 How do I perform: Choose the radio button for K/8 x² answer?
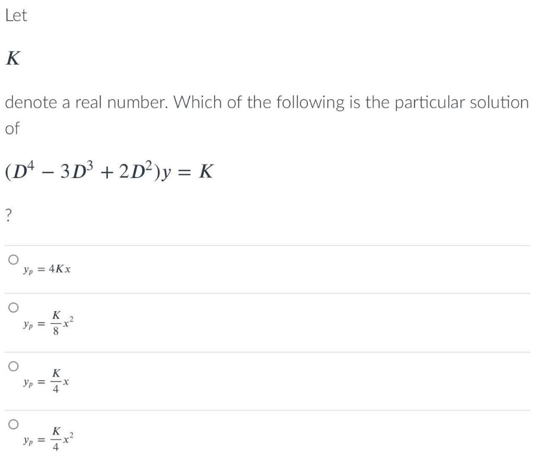13,307
